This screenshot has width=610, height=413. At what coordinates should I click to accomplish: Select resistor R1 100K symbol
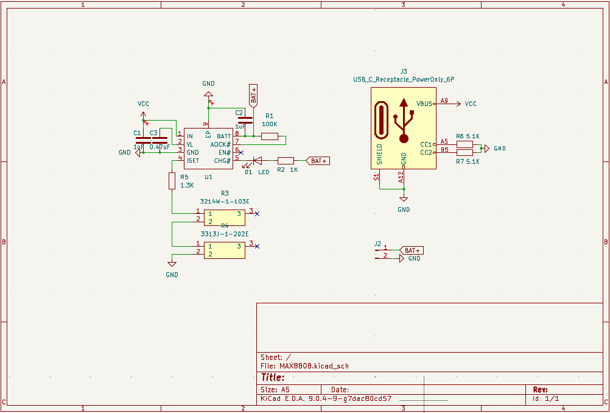269,136
